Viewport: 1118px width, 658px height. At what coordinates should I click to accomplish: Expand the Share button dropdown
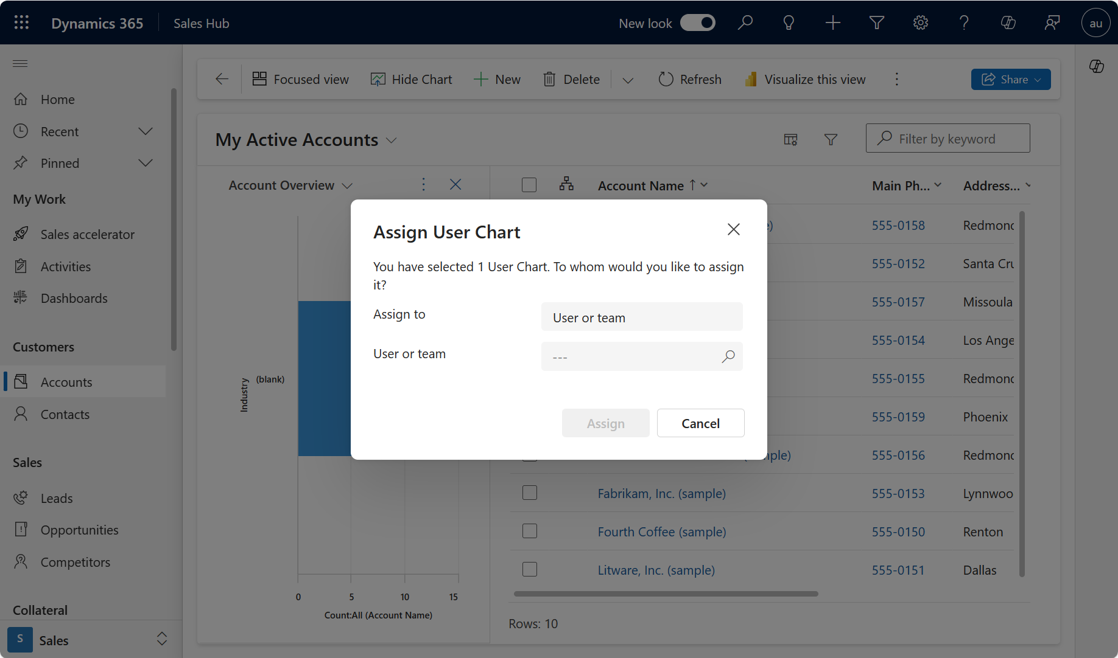pyautogui.click(x=1037, y=79)
